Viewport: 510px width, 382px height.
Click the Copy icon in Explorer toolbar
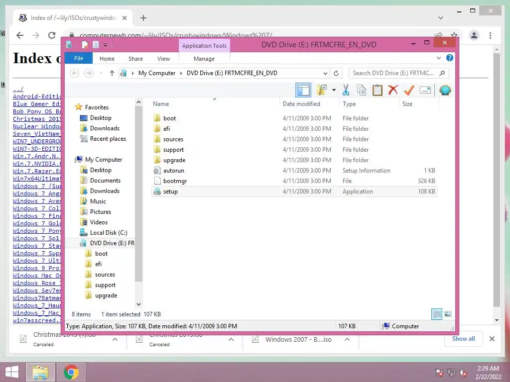click(362, 90)
